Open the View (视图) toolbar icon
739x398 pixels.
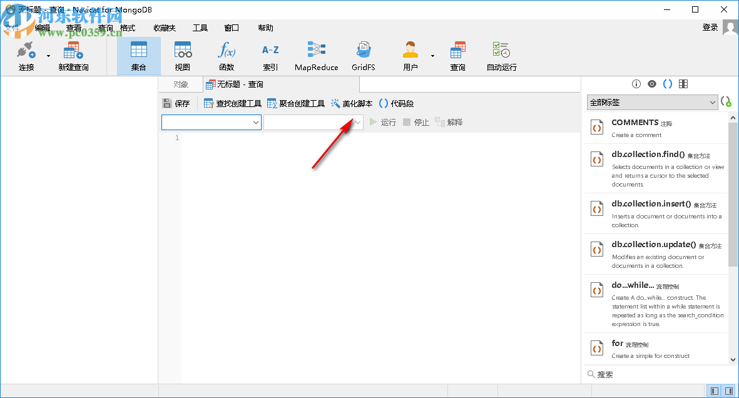pyautogui.click(x=182, y=56)
